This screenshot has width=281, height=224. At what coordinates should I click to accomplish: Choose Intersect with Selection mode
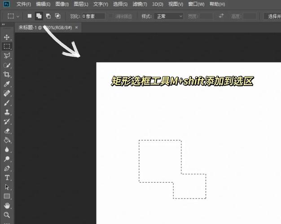58,16
